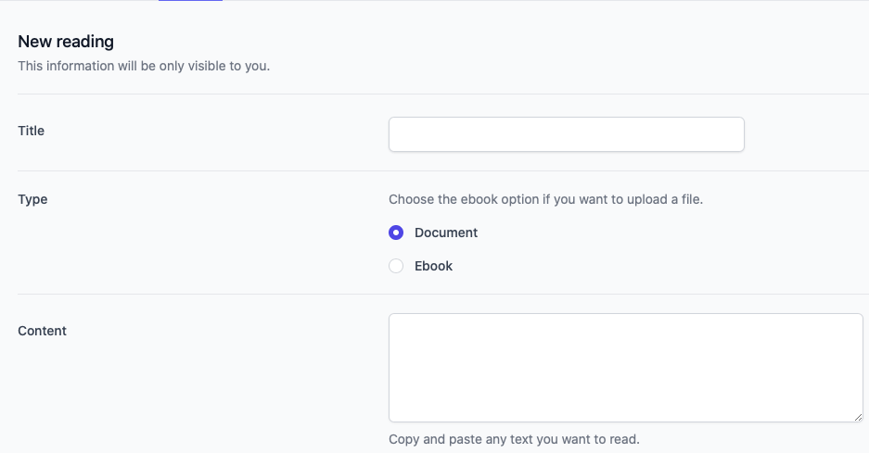Click the word "file" in the Type hint
869x453 pixels.
coord(690,199)
